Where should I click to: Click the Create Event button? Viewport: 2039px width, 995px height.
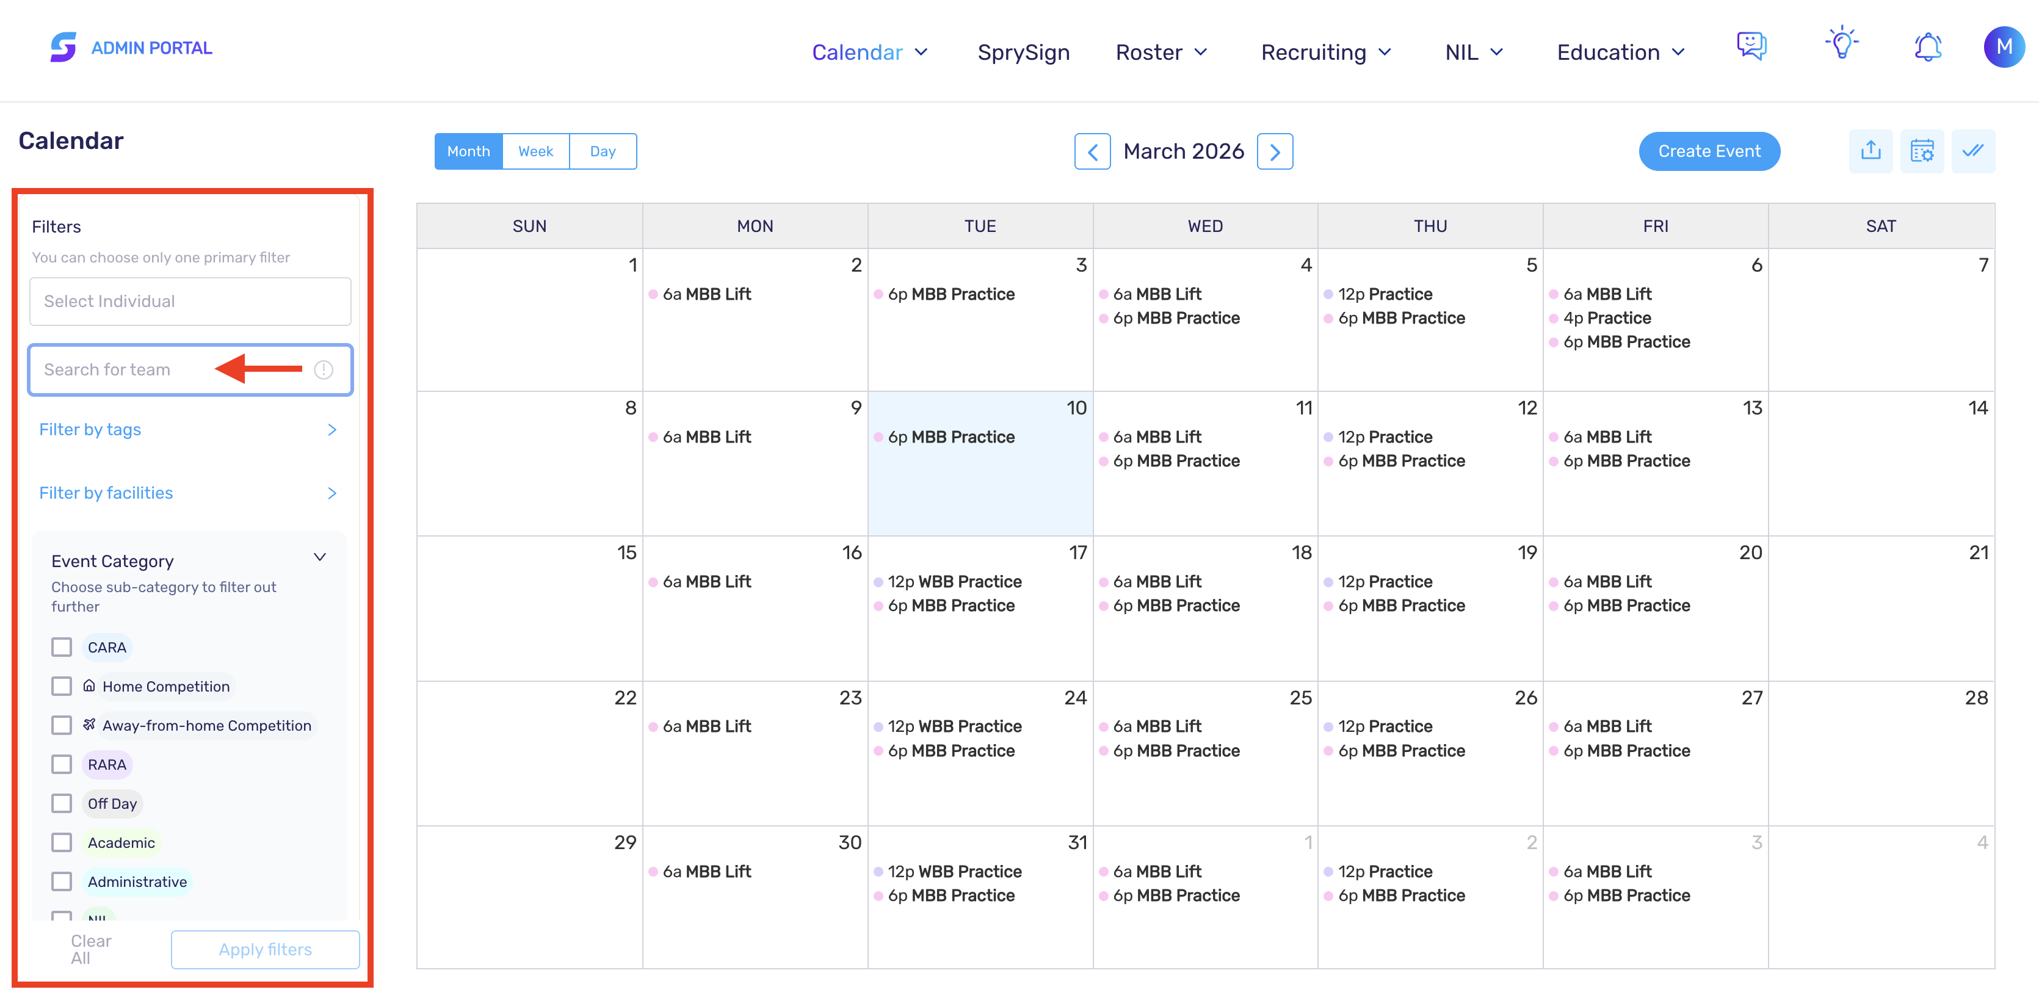[1709, 151]
